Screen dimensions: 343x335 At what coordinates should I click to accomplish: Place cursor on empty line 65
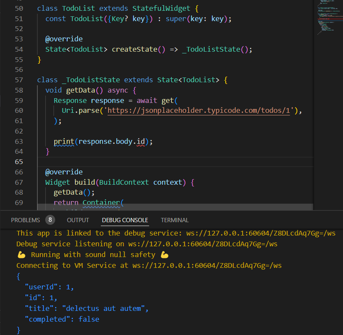[175, 162]
